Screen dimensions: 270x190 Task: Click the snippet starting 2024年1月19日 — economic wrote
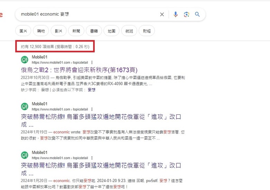coord(103,135)
